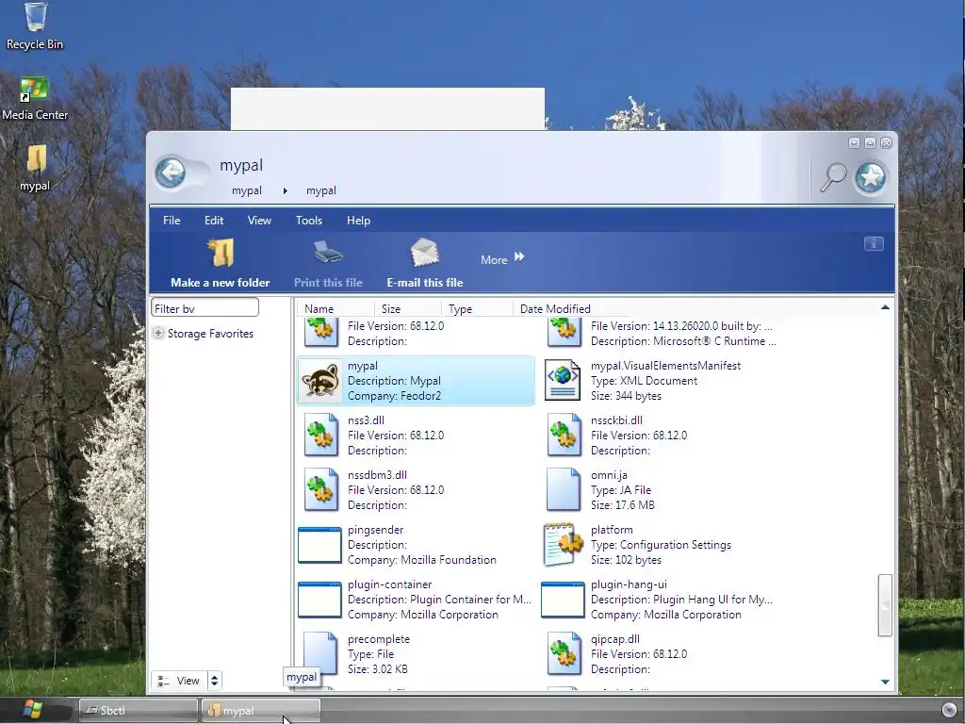Click the scroll down arrow in file list
This screenshot has width=965, height=724.
pyautogui.click(x=885, y=682)
